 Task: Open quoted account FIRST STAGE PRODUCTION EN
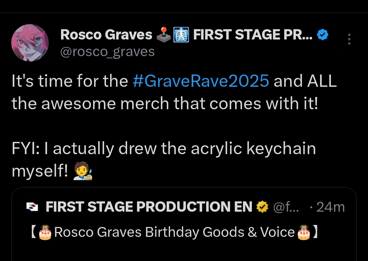(149, 207)
